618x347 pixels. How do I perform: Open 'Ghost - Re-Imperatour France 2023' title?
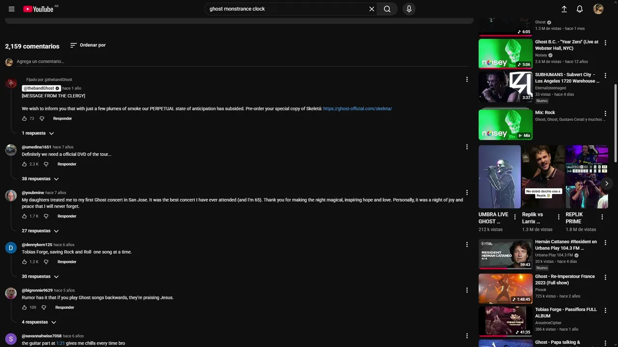pyautogui.click(x=565, y=280)
